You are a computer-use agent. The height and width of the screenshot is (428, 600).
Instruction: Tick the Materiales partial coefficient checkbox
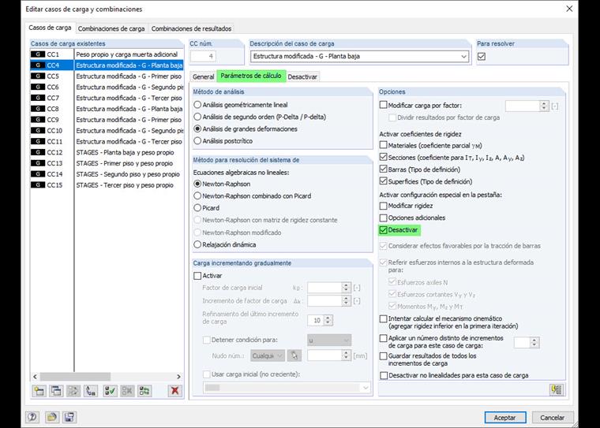click(x=384, y=145)
